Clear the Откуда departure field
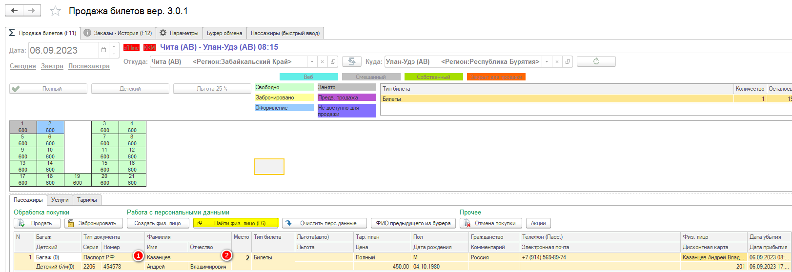 (322, 62)
